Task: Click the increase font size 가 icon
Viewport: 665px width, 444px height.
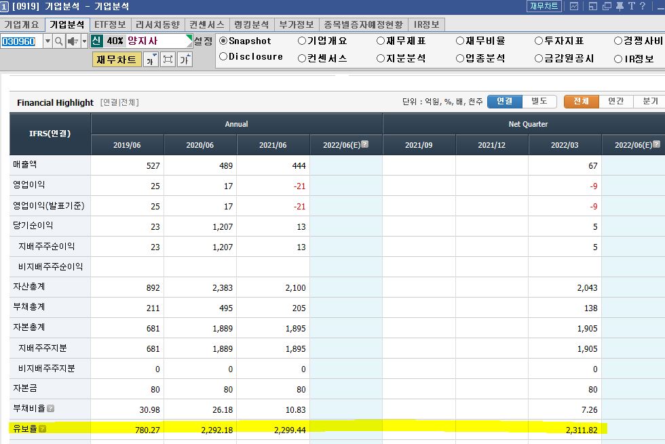Action: click(185, 60)
